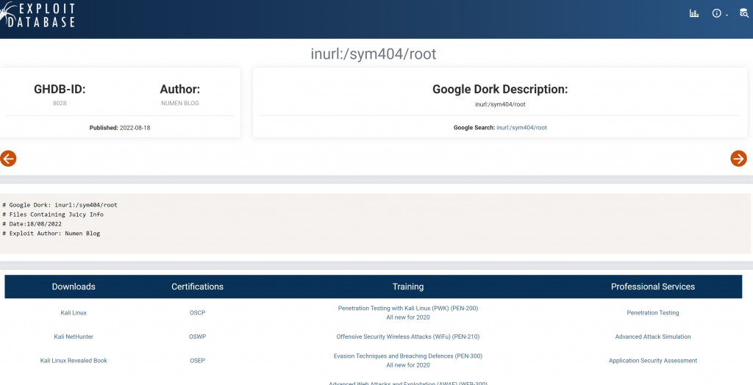Click the Google Dork Description heading
Image resolution: width=753 pixels, height=385 pixels.
(x=500, y=90)
